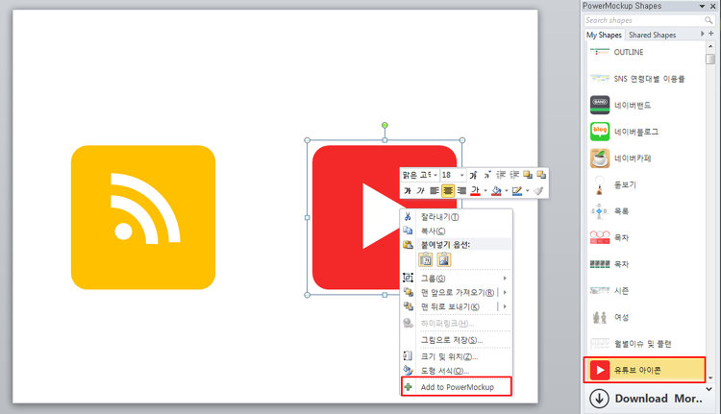Image resolution: width=721 pixels, height=414 pixels.
Task: Select the 네이버블로그 green blog shape
Action: (600, 132)
